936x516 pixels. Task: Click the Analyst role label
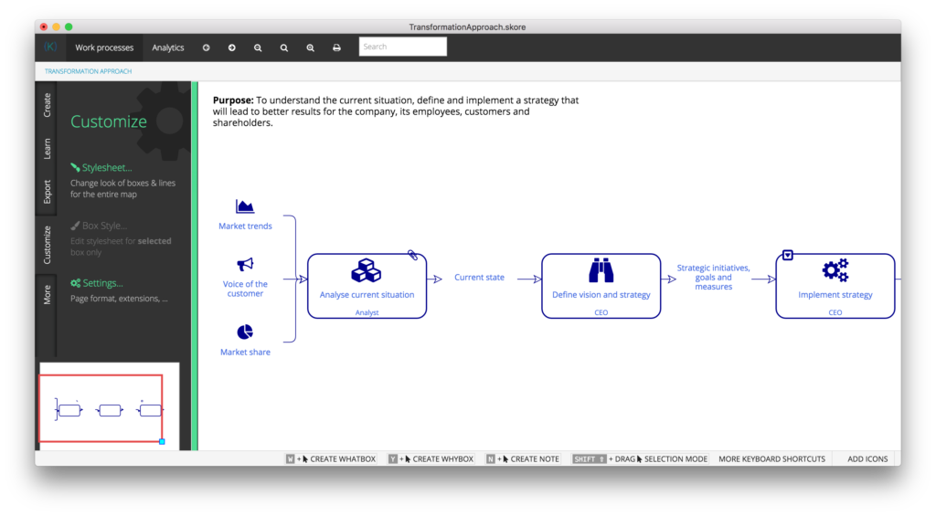coord(367,312)
